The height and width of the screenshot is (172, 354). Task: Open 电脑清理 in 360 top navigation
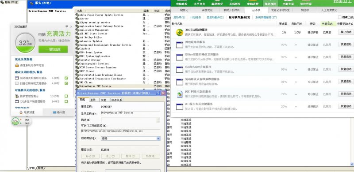(253, 3)
